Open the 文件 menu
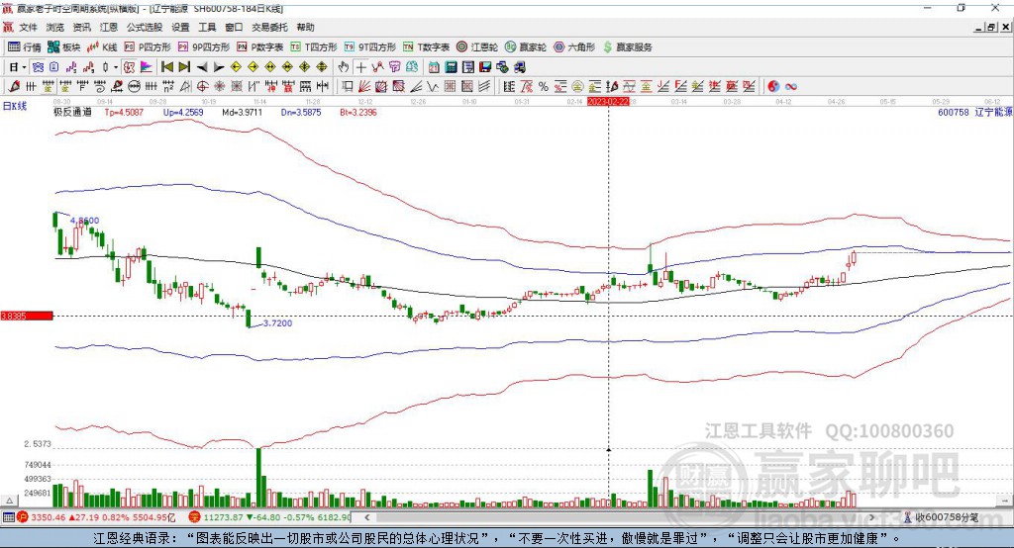Image resolution: width=1014 pixels, height=548 pixels. pyautogui.click(x=29, y=27)
